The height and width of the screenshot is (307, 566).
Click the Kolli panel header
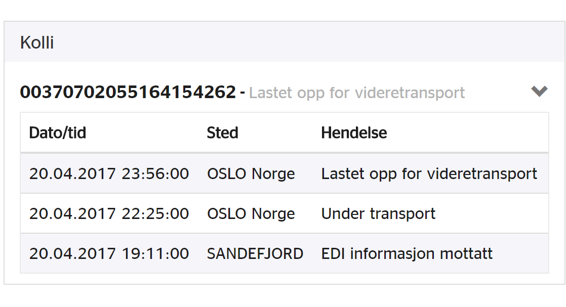(x=285, y=42)
